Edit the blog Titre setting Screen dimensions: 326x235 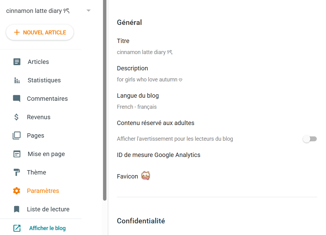tap(217, 46)
